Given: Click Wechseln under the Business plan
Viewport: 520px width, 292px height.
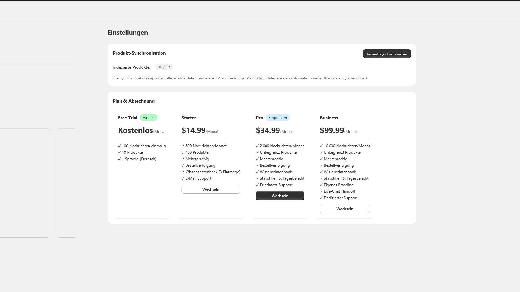Looking at the screenshot, I should [x=345, y=209].
